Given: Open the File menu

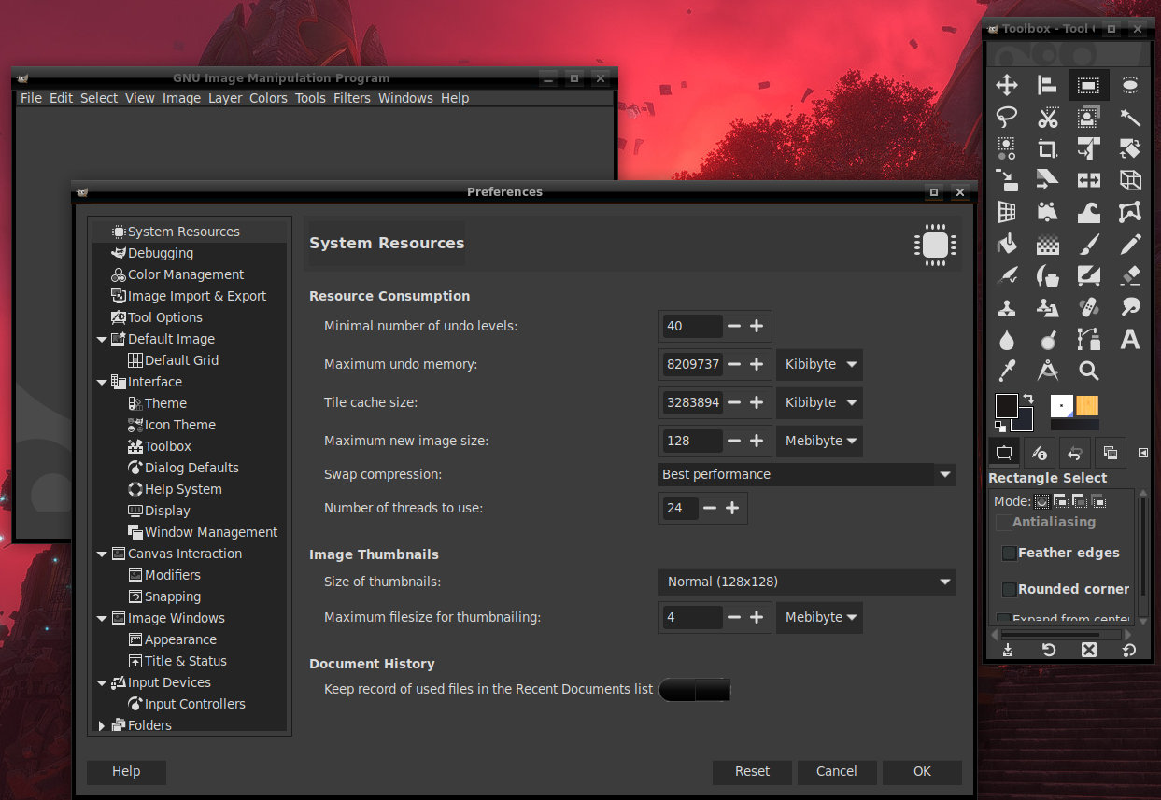Looking at the screenshot, I should (x=31, y=98).
